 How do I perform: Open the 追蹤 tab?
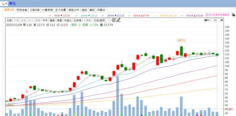(x=84, y=10)
